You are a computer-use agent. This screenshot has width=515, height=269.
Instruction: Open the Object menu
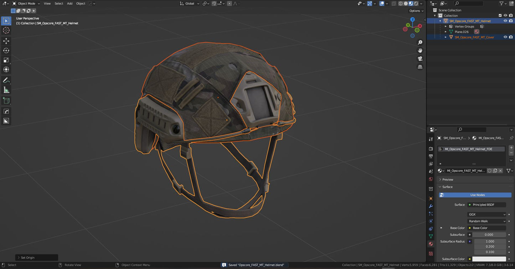pyautogui.click(x=81, y=3)
